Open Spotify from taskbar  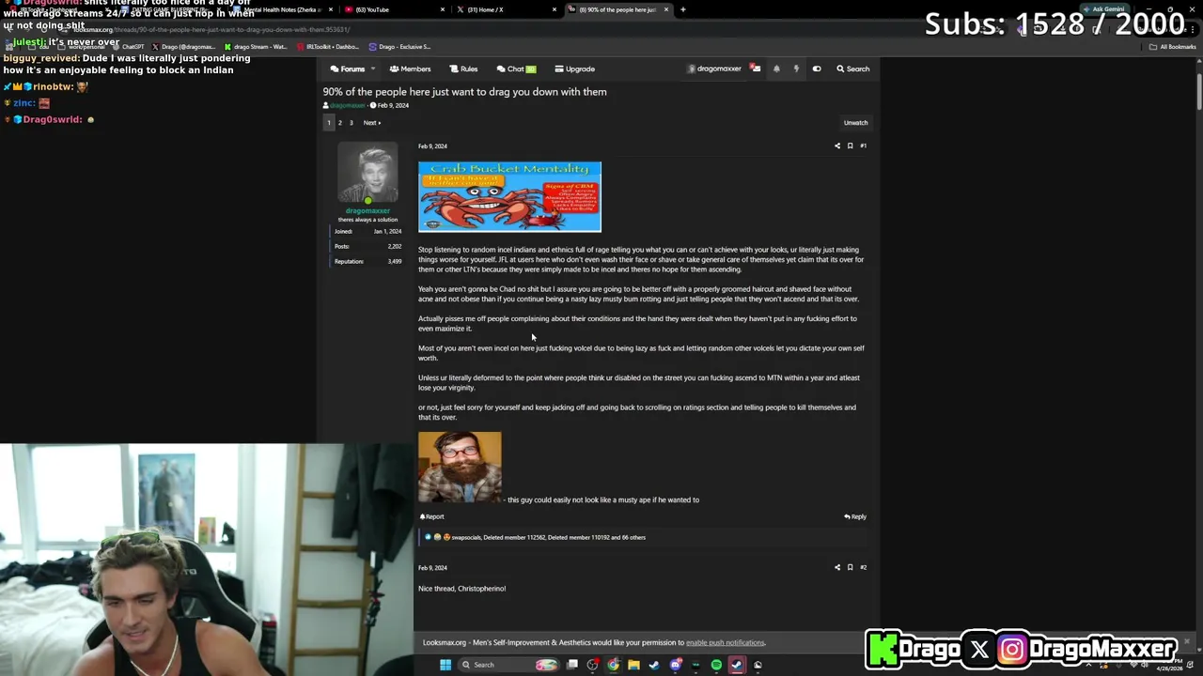716,665
